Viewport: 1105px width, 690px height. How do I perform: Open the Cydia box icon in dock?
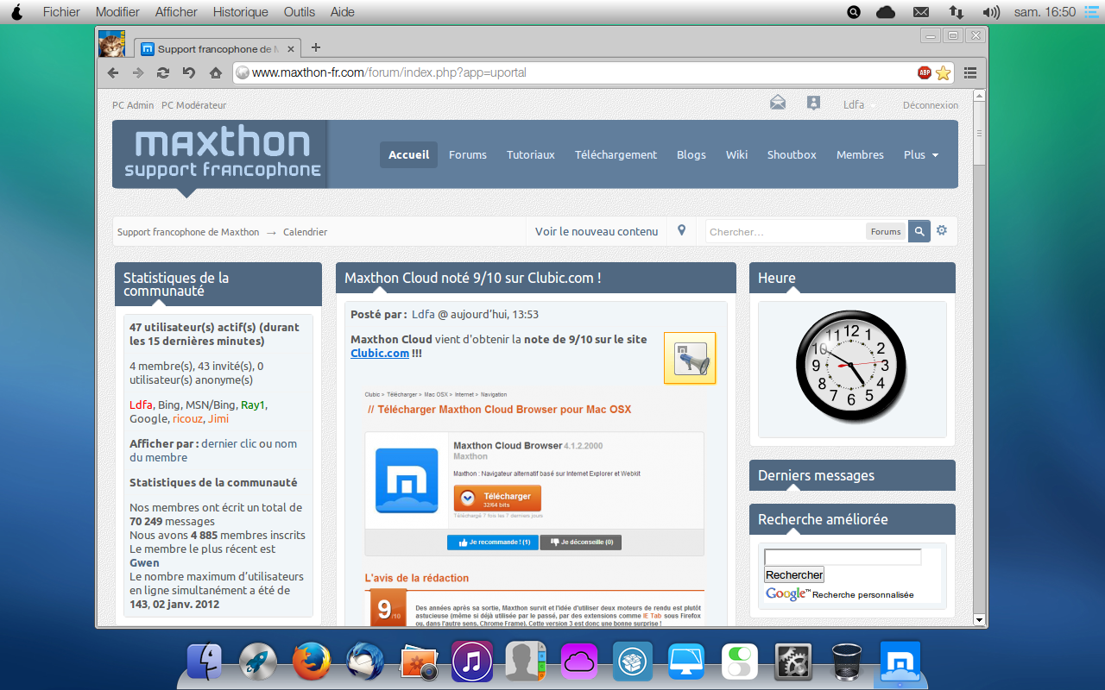[633, 662]
